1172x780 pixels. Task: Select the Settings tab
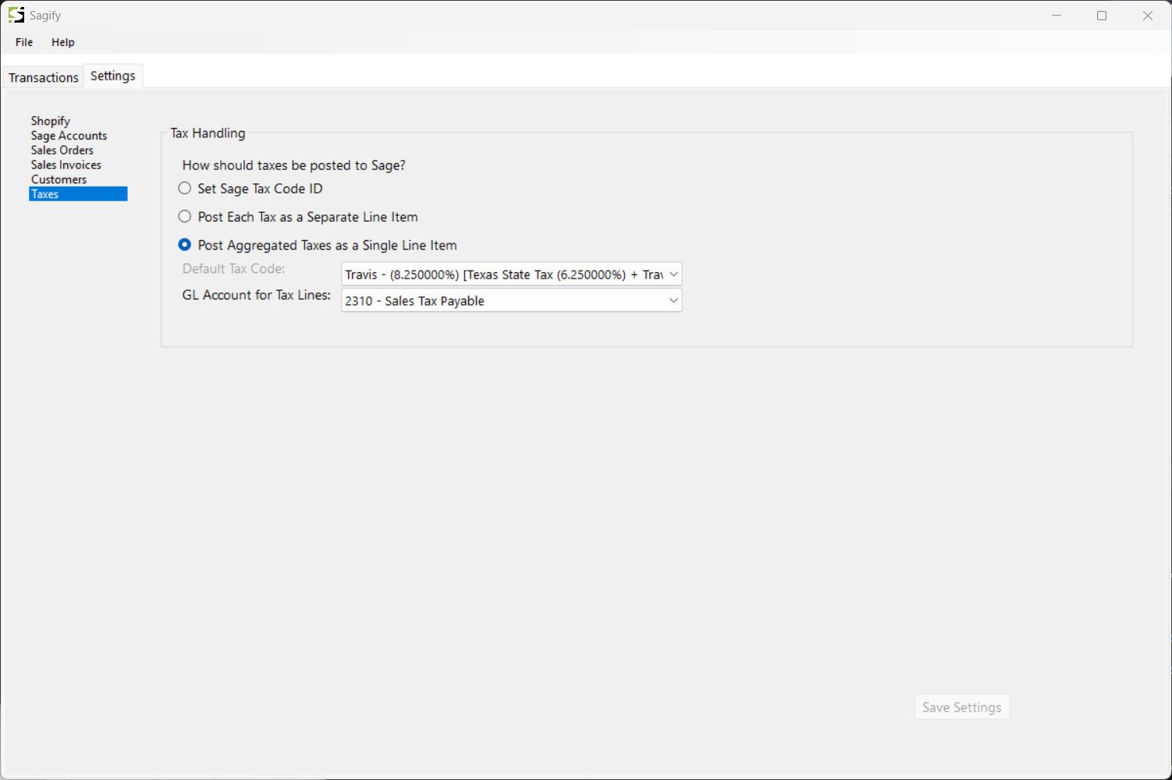coord(113,76)
